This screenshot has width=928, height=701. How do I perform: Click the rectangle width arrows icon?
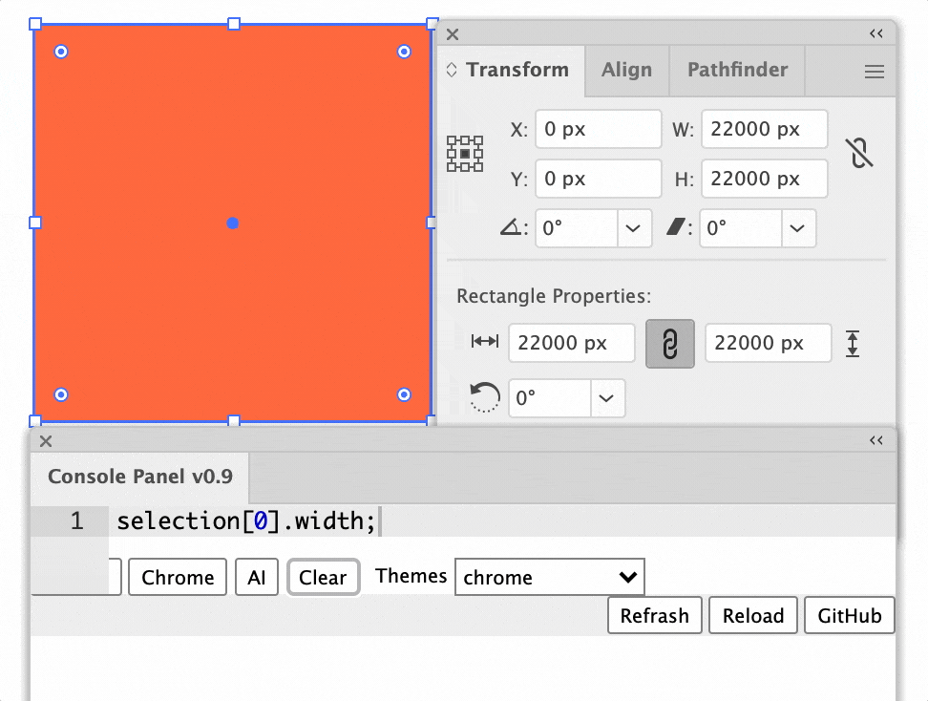click(x=485, y=342)
